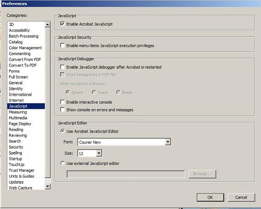
Task: Click the category list scroll down arrow
Action: [48, 186]
